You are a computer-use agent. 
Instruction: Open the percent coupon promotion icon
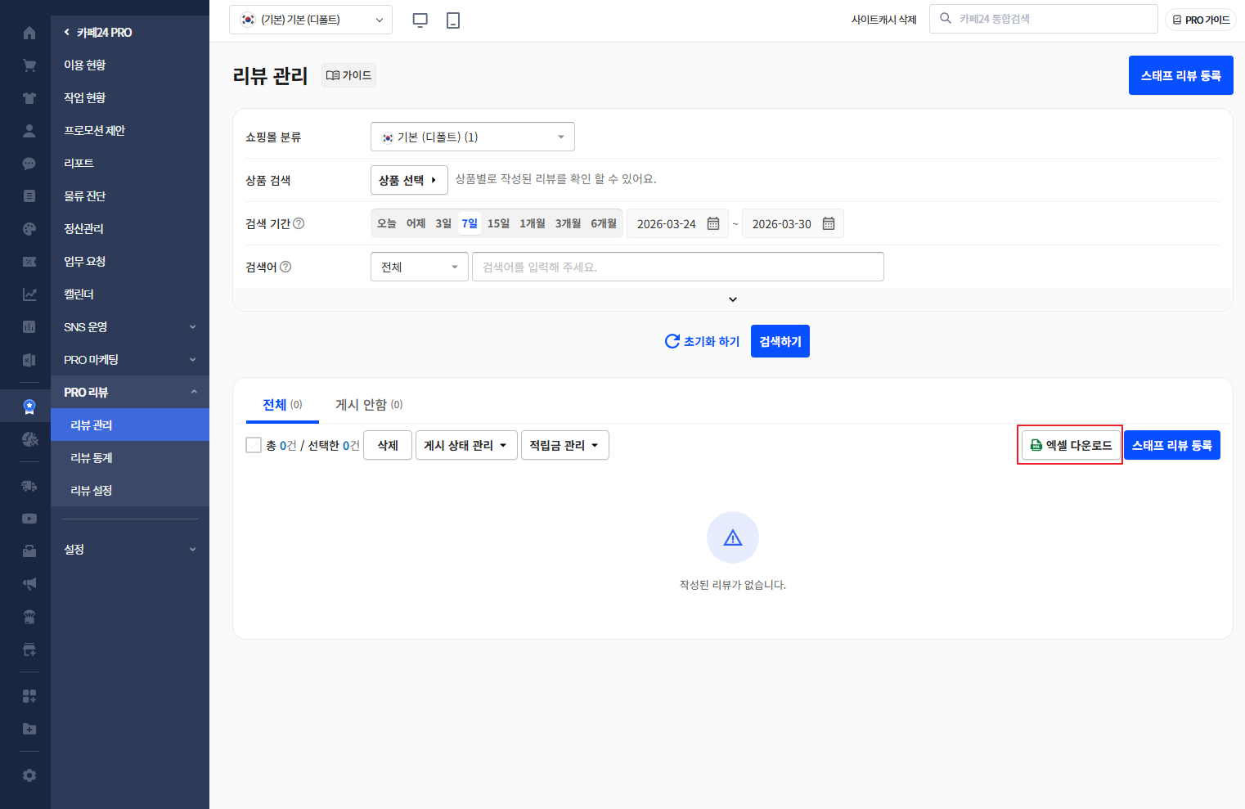pos(29,262)
